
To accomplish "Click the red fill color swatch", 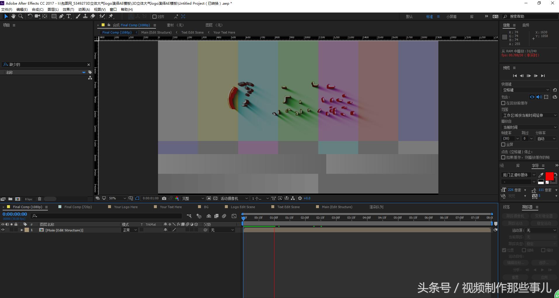I will [x=549, y=176].
